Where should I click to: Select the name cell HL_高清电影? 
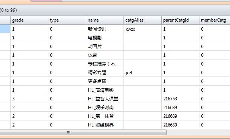pos(105,90)
